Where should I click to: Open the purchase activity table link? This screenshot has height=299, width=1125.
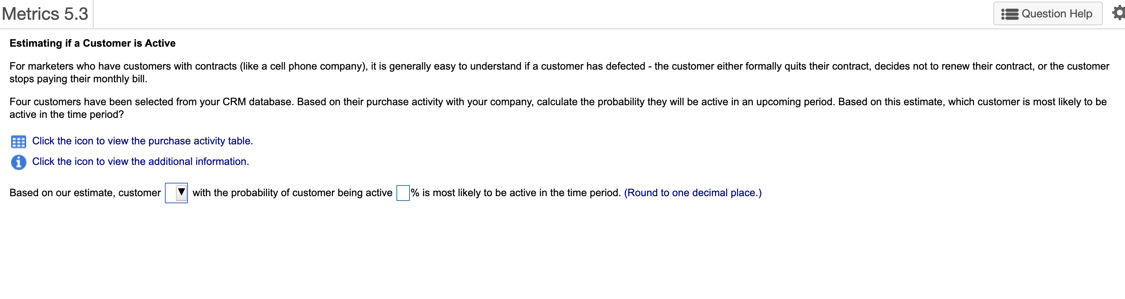tap(142, 141)
